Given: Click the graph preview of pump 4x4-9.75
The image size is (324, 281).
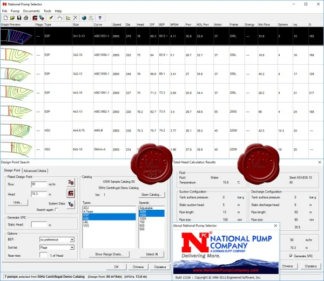Looking at the screenshot, I should [x=17, y=131].
